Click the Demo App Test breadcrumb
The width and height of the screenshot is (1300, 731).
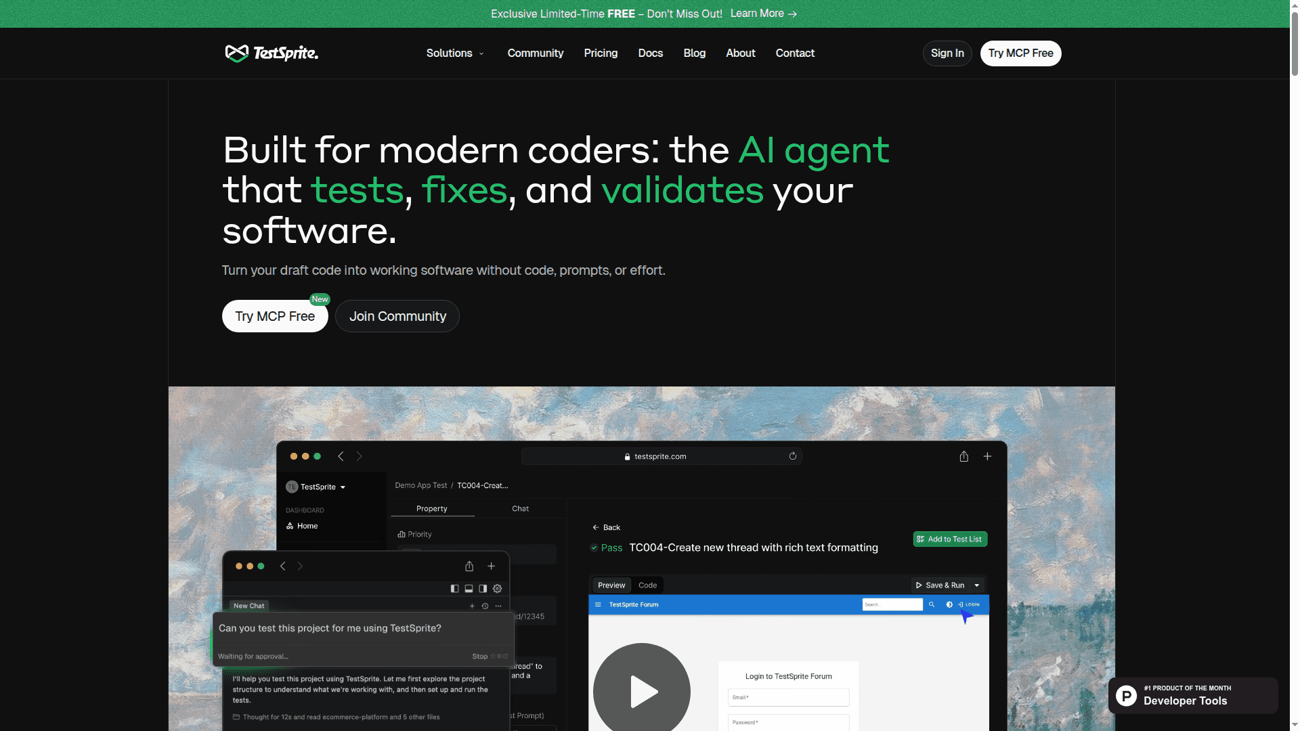click(x=421, y=485)
